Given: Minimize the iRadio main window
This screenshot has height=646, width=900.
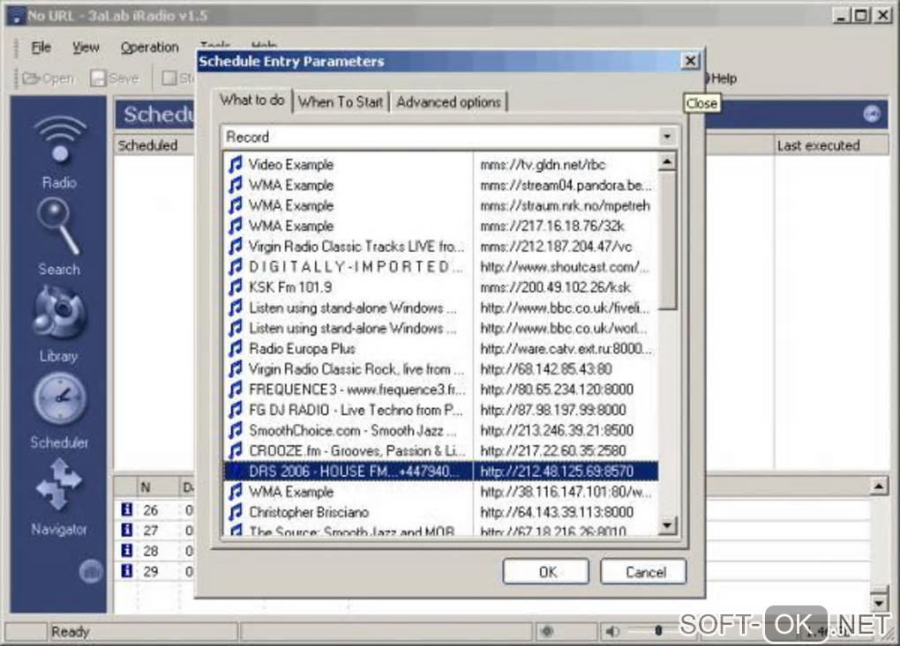Looking at the screenshot, I should tap(841, 16).
